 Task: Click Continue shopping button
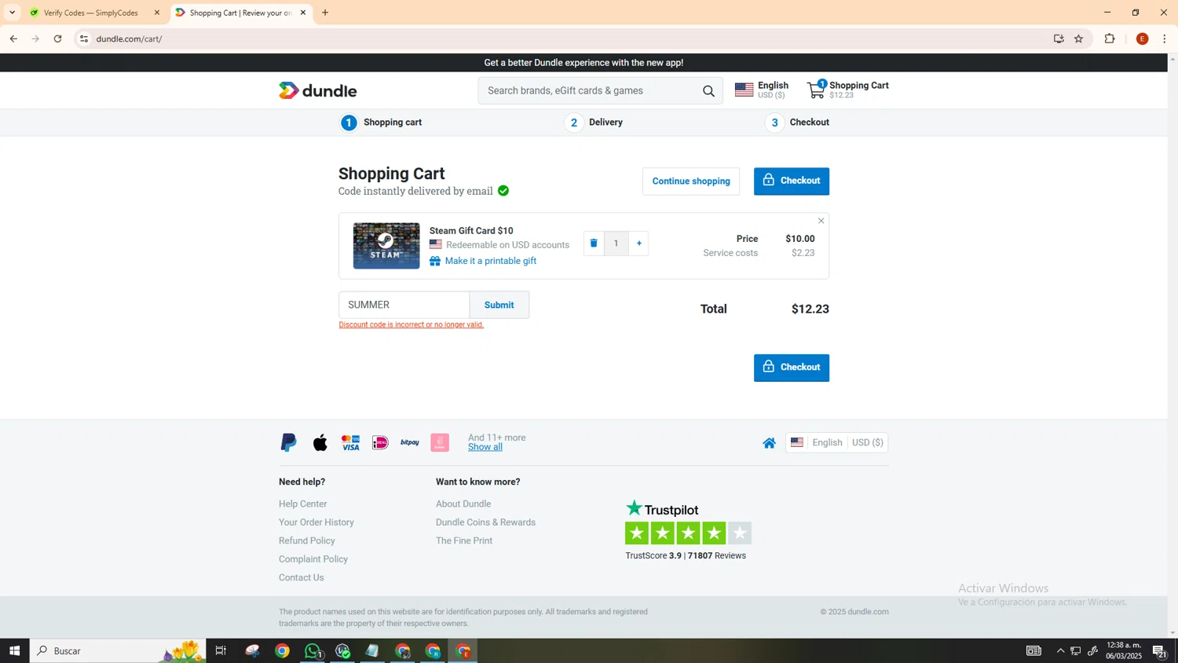[691, 181]
